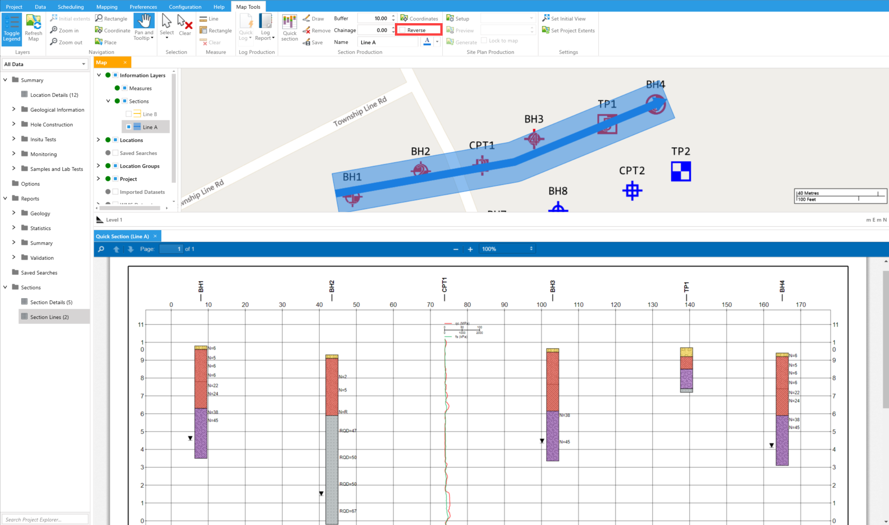Activate the Pan and Tooltip hand tool
Screen dimensions: 889x525
tap(144, 27)
